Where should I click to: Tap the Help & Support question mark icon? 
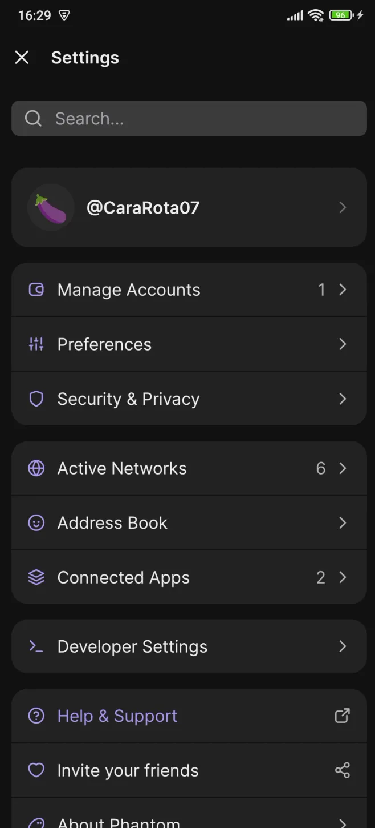click(x=36, y=715)
